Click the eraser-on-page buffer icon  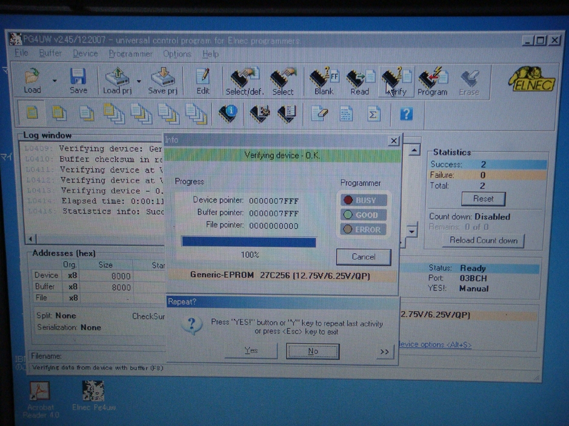point(320,114)
